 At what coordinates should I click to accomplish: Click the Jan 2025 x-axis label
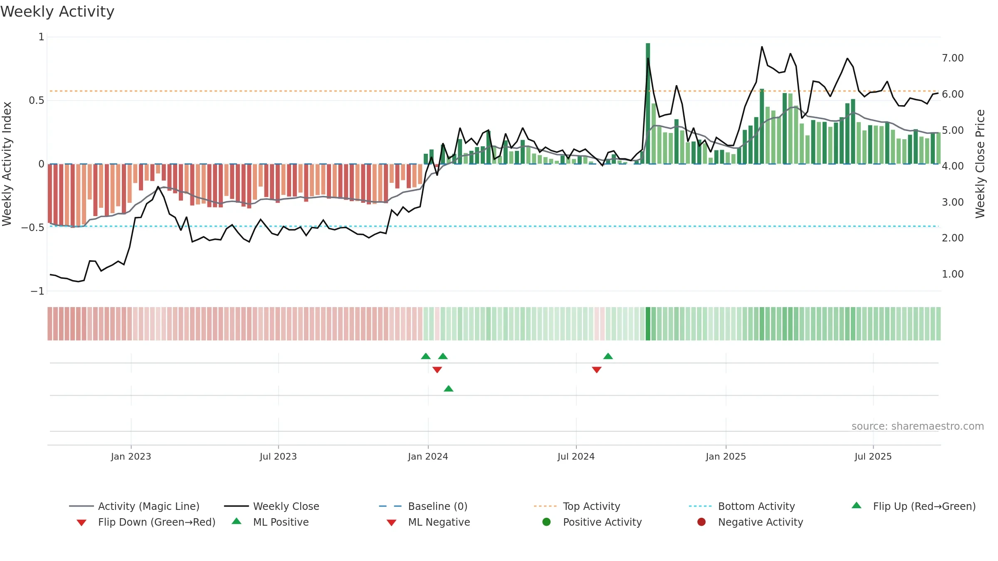[x=726, y=456]
